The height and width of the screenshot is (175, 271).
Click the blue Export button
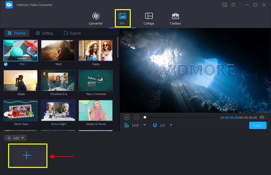257,125
